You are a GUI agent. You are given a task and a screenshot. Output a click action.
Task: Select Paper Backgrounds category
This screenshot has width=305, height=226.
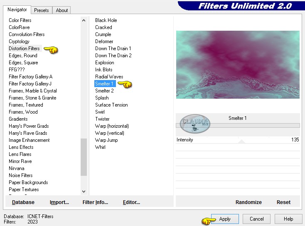(28, 182)
